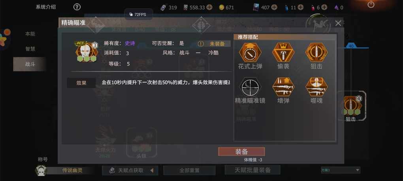The width and height of the screenshot is (403, 181).
Task: Click the 精确瞄准 ACE talent portrait
Action: pyautogui.click(x=87, y=52)
